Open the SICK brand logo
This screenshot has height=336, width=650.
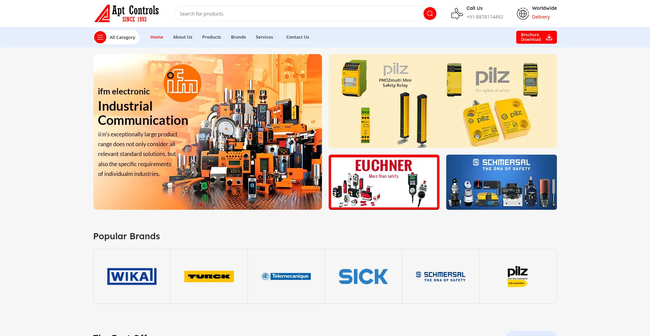coord(363,276)
